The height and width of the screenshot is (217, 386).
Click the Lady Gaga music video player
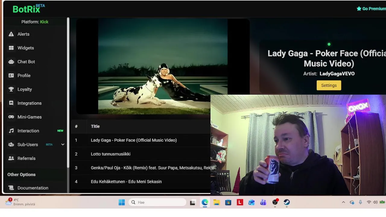tap(163, 67)
